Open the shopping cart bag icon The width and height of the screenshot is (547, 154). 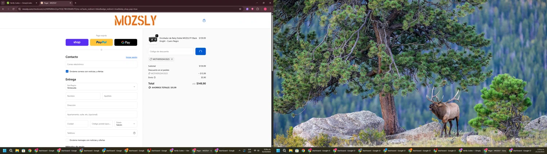coord(204,20)
